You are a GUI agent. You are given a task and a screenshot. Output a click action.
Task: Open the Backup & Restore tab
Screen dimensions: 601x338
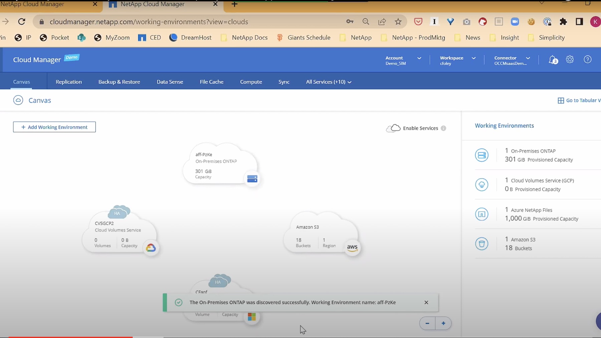(119, 82)
